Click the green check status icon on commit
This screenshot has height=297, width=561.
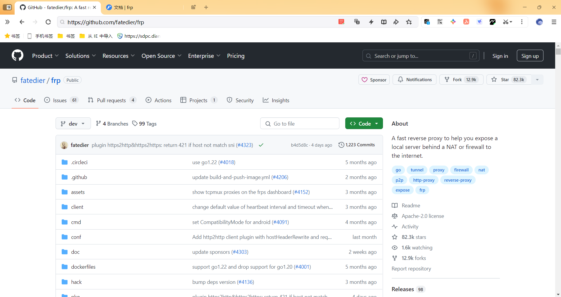[261, 145]
